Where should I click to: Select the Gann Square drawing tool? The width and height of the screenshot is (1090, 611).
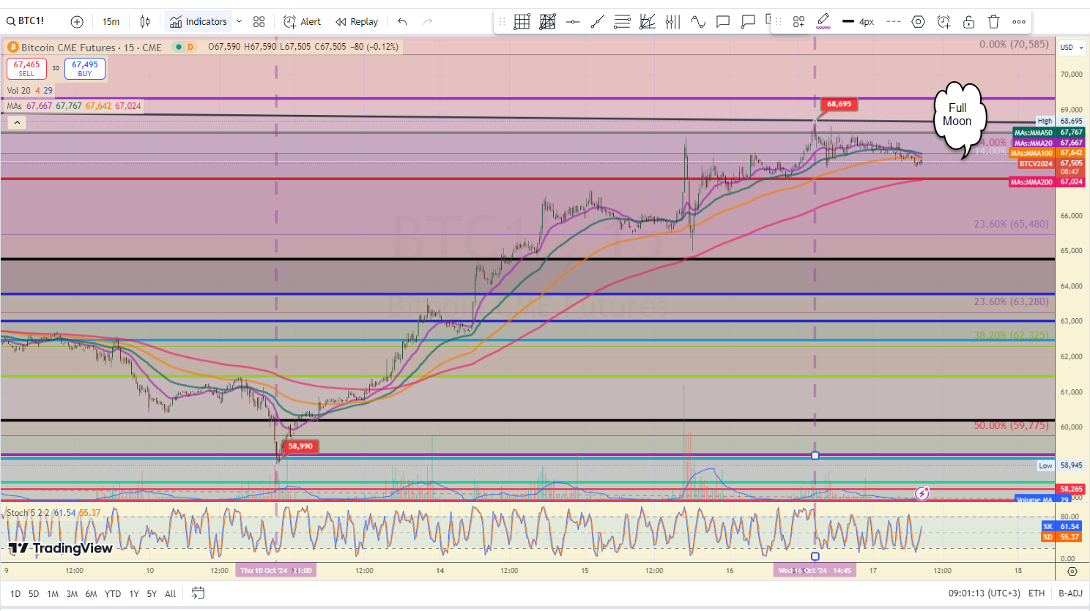click(547, 22)
